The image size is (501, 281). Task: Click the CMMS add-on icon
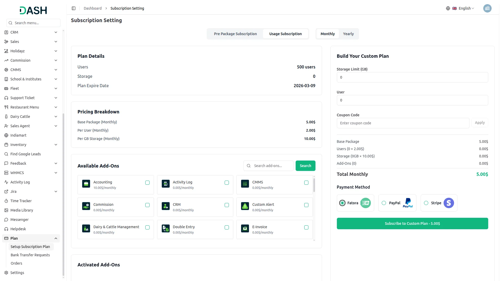(245, 184)
